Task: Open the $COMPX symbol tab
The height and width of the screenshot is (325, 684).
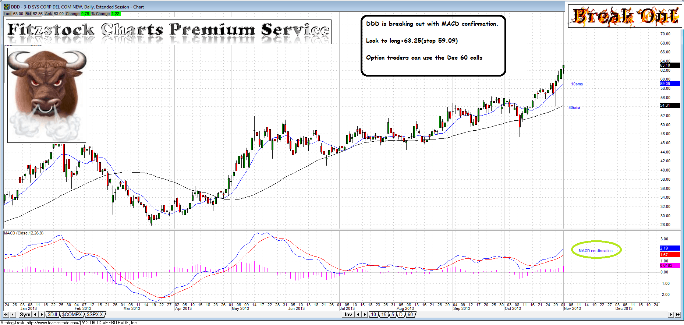Action: click(72, 315)
